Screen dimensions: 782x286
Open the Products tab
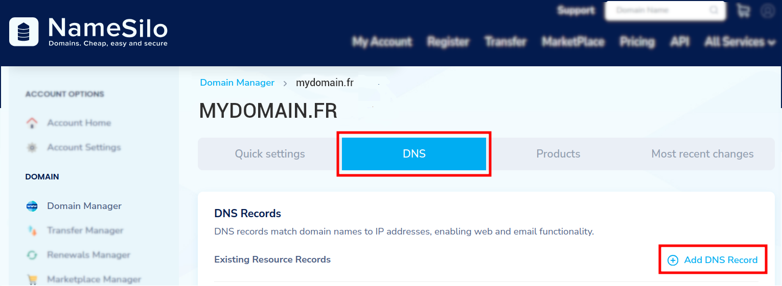point(558,154)
